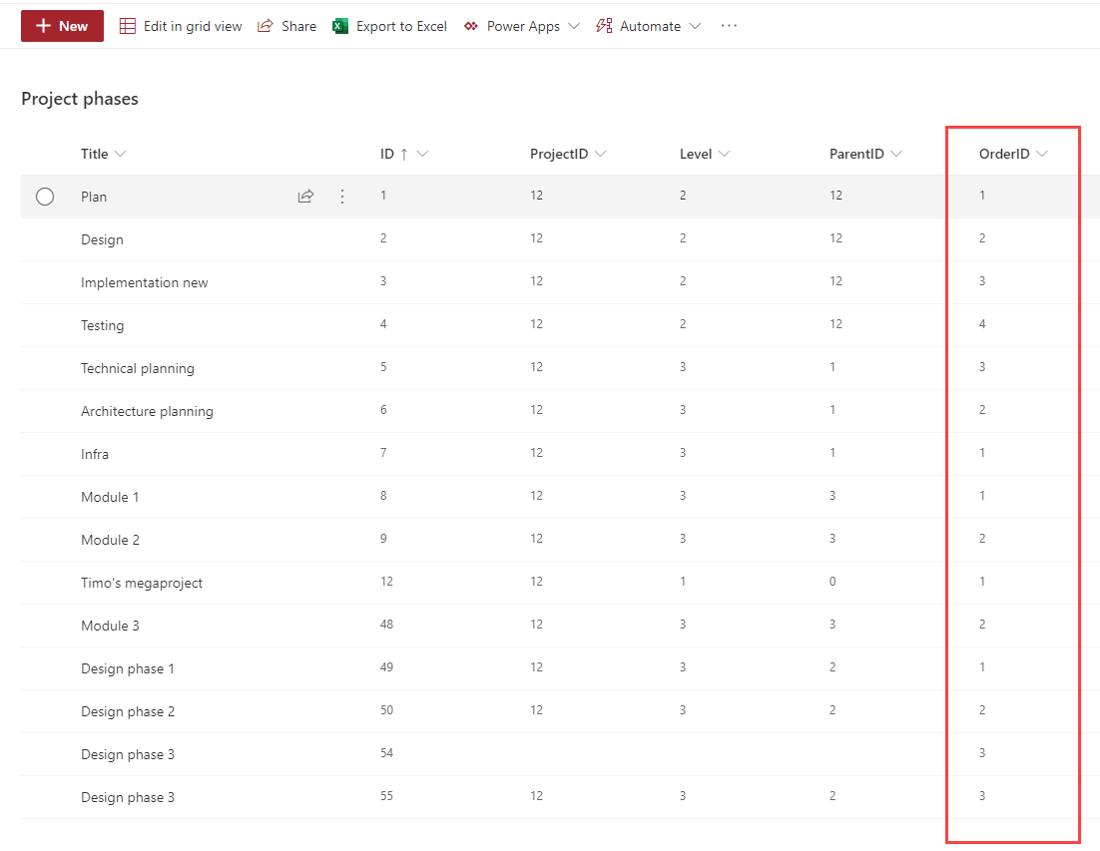Open the ID column sort menu
This screenshot has width=1100, height=851.
click(x=422, y=154)
